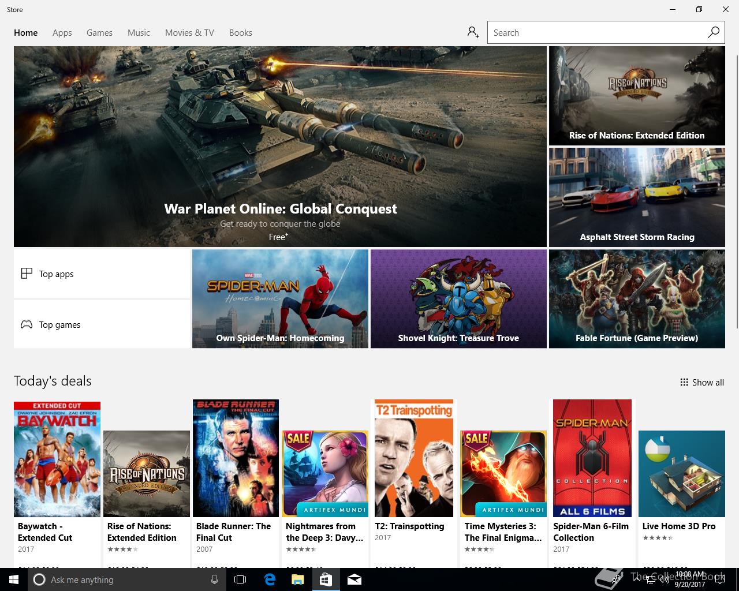Click the War Planet Online title text
This screenshot has width=739, height=591.
[x=281, y=208]
